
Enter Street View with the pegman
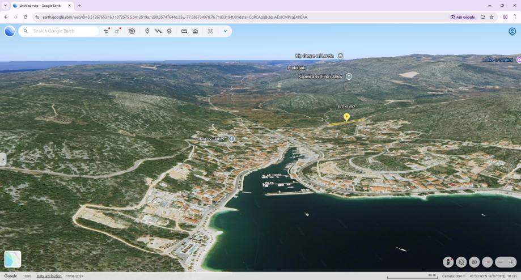pos(448,262)
